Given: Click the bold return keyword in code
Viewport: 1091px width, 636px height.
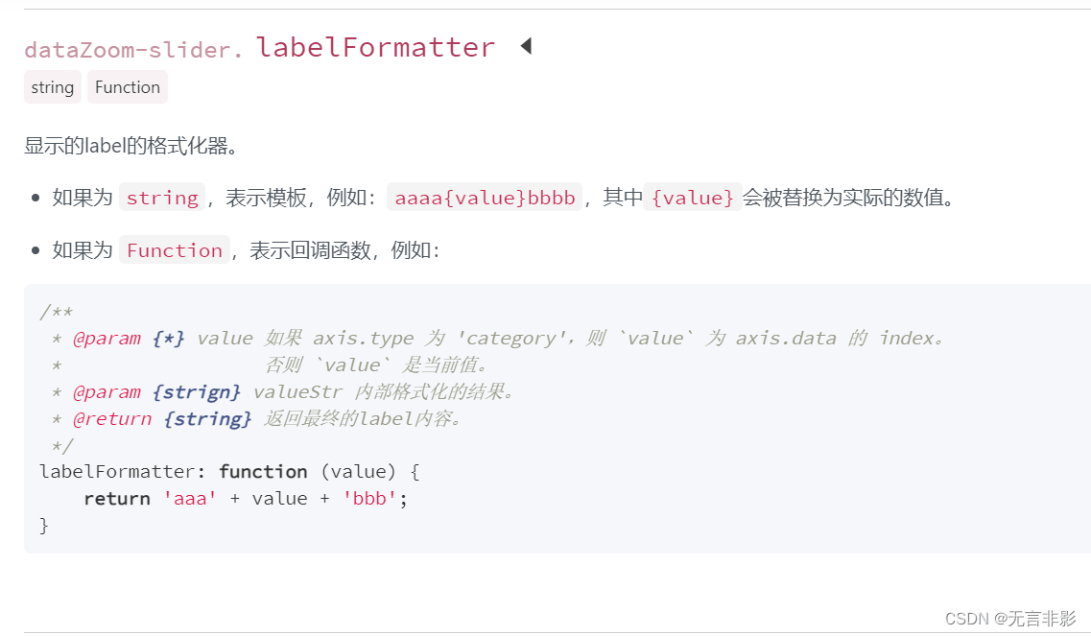Looking at the screenshot, I should pos(117,499).
